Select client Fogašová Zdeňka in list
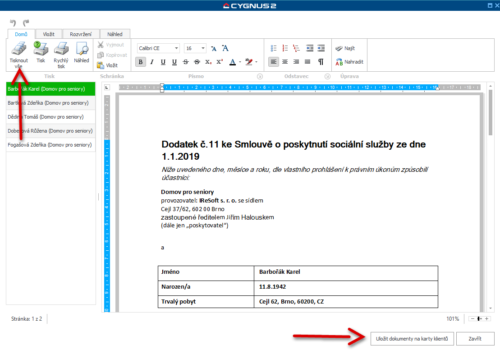This screenshot has height=350, width=500. pos(50,145)
